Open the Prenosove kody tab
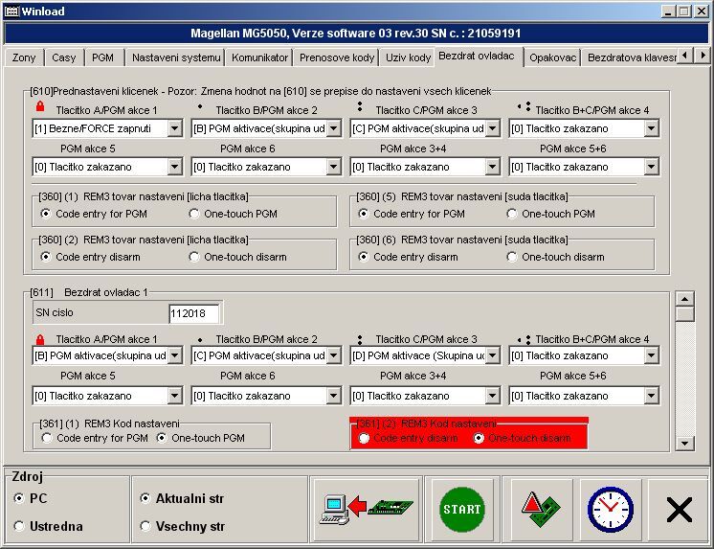The image size is (714, 549). (337, 57)
